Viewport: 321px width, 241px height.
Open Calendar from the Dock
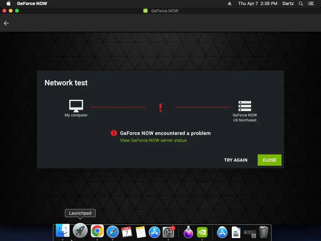127,232
